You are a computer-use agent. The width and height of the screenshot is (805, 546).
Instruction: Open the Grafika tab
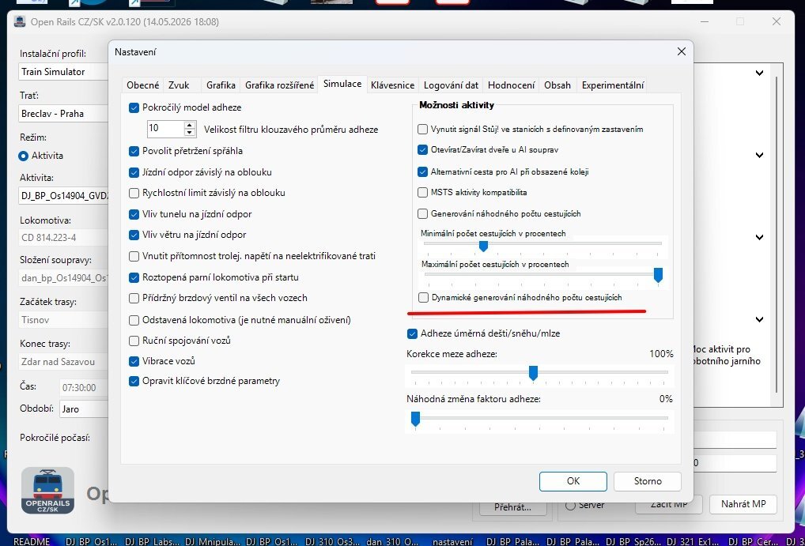click(x=221, y=85)
